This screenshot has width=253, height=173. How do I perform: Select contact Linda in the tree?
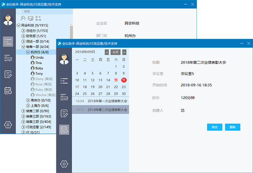tap(39, 57)
